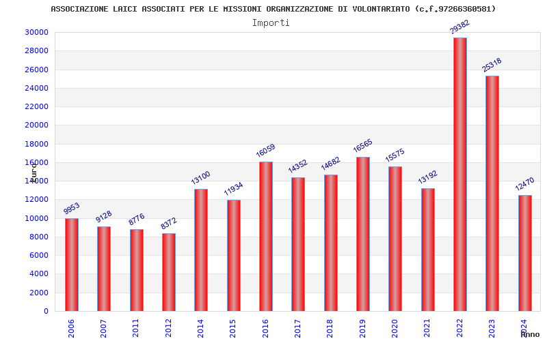Click the value label 29382
The height and width of the screenshot is (341, 547).
coord(460,27)
